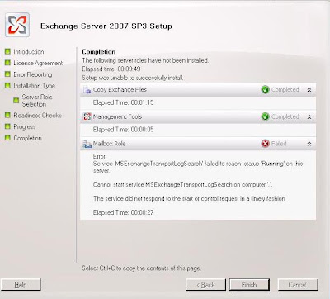Collapse the Management Tools section
330x299 pixels.
(309, 116)
